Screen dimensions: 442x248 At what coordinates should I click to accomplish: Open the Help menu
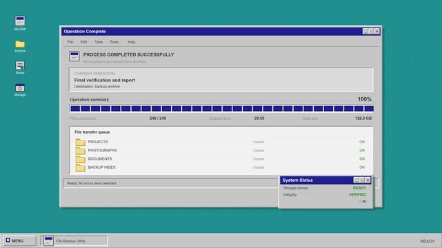132,42
